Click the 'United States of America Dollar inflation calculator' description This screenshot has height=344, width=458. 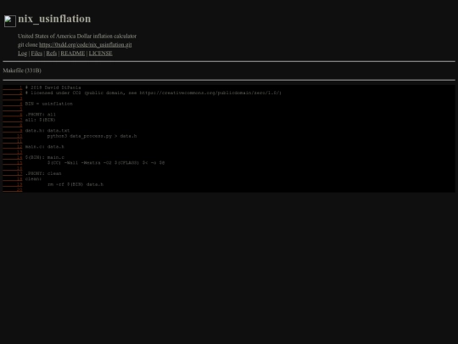pyautogui.click(x=77, y=37)
